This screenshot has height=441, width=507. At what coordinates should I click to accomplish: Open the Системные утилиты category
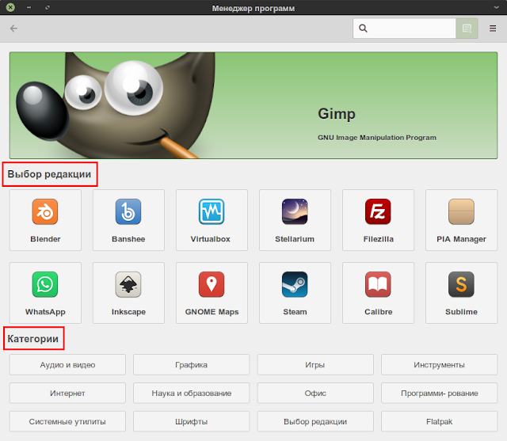point(67,422)
